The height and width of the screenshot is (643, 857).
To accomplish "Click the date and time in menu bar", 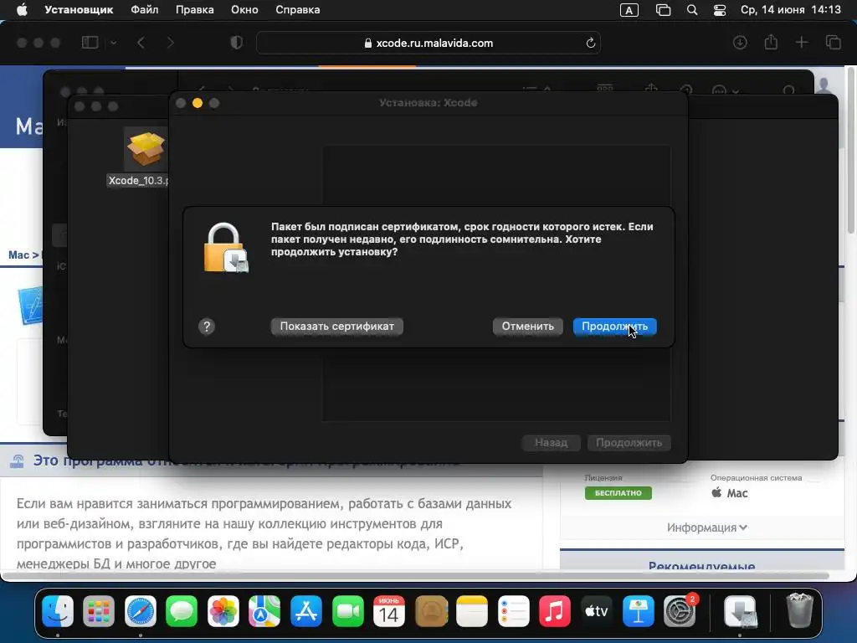I will coord(790,10).
